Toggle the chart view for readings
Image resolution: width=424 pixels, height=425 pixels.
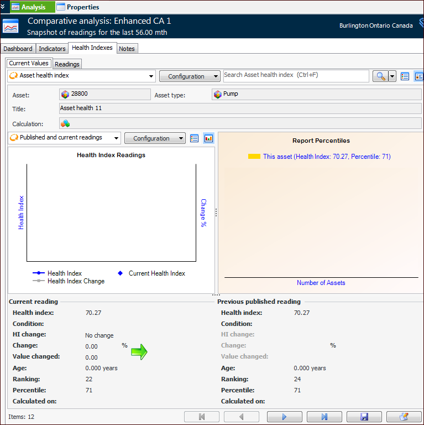[208, 138]
